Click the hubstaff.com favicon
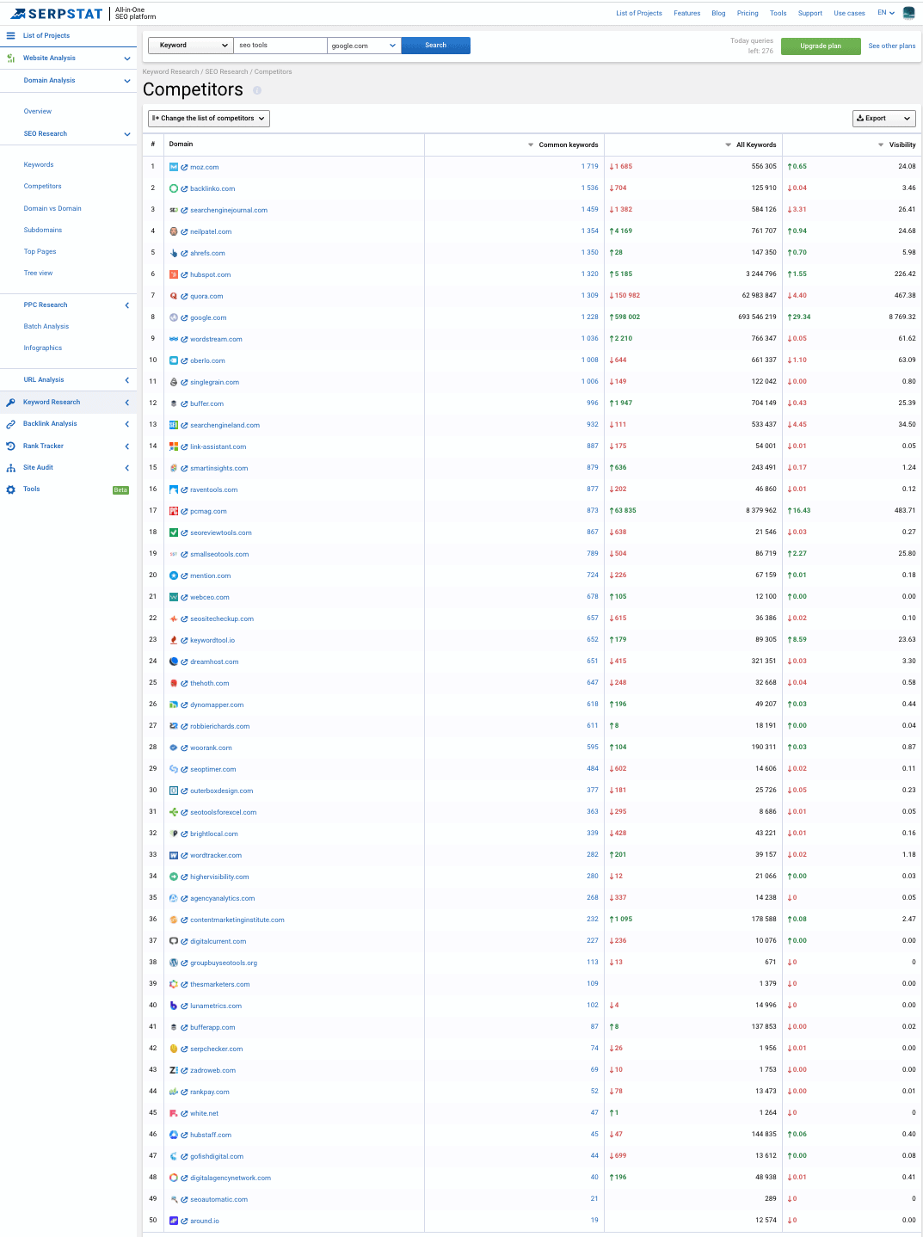 tap(174, 1135)
